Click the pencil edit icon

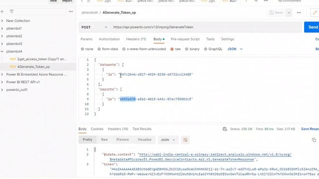(x=315, y=13)
